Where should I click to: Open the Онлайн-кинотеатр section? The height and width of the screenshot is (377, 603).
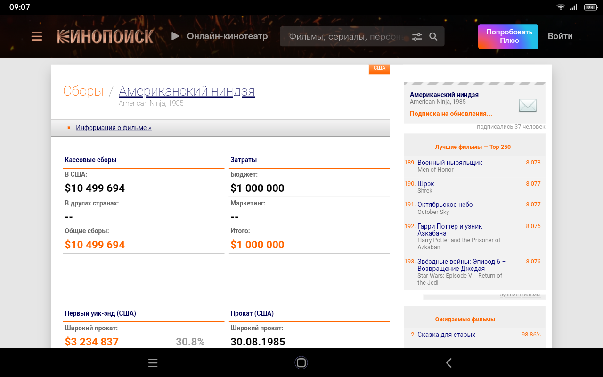[x=227, y=36]
